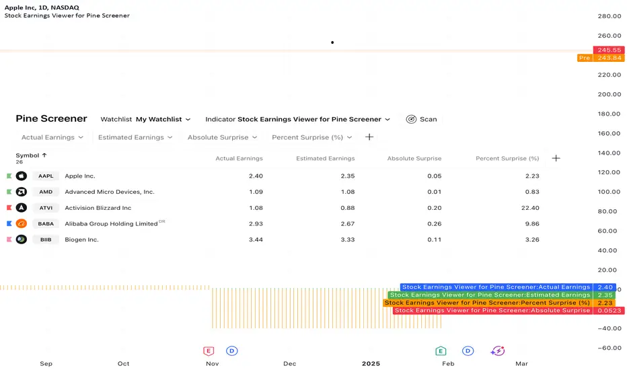This screenshot has height=370, width=627.
Task: Click the blue dividend marker near November
Action: [x=232, y=350]
